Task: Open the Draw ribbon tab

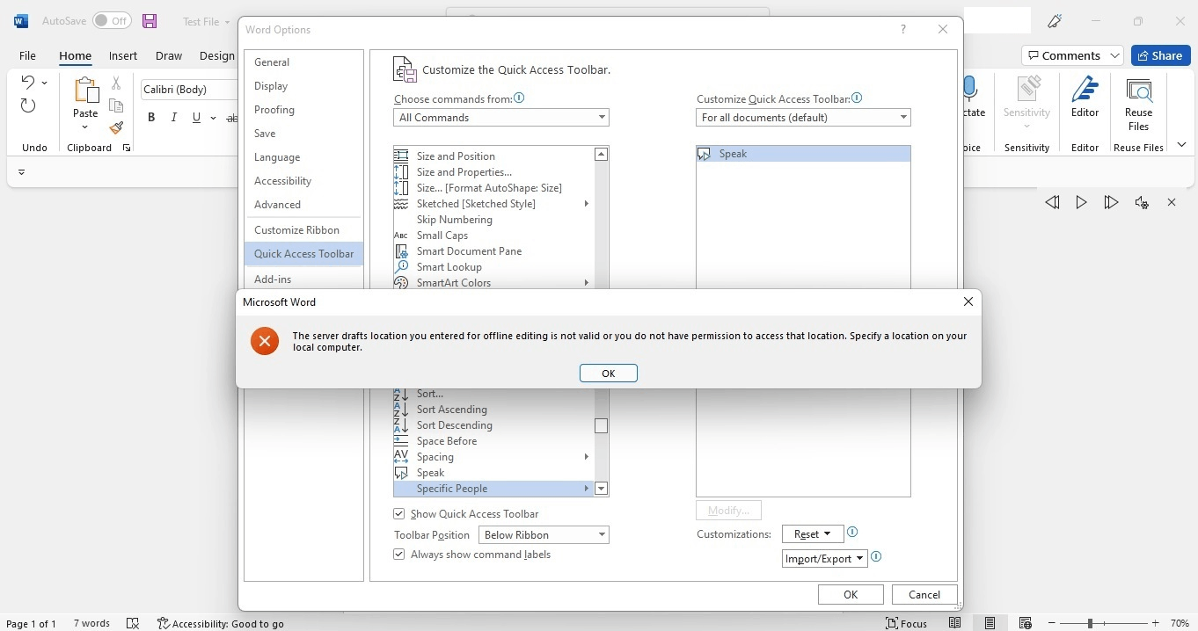Action: click(x=169, y=55)
